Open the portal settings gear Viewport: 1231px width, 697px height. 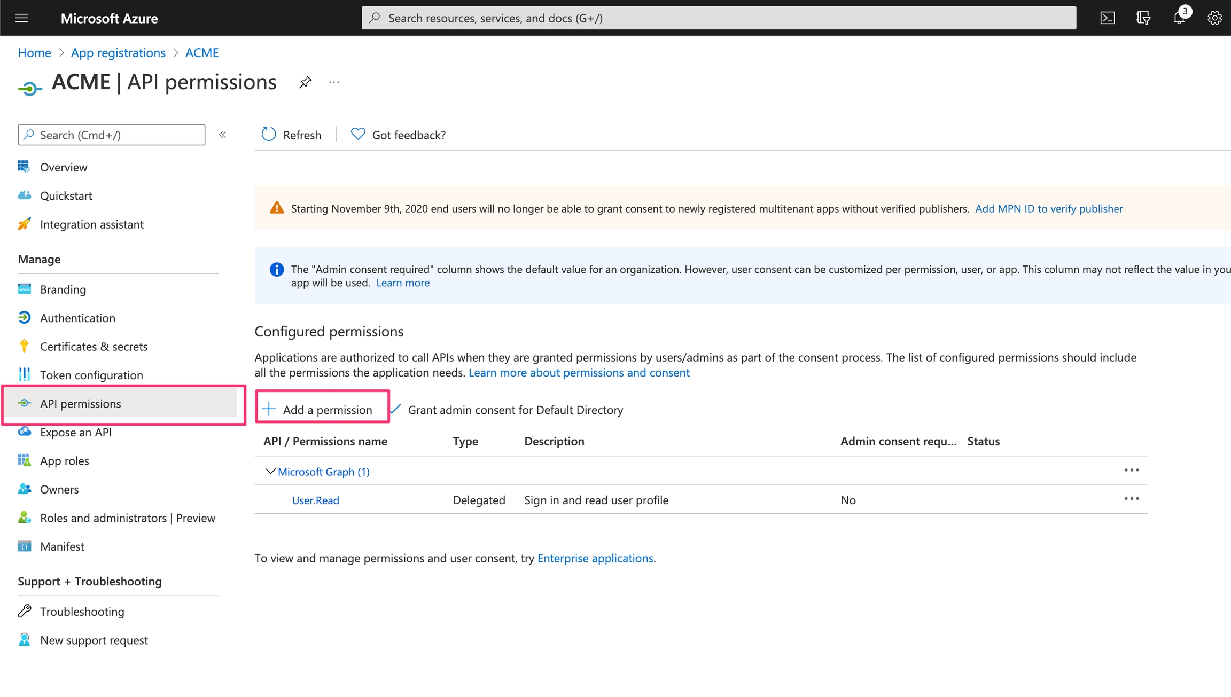click(x=1214, y=18)
